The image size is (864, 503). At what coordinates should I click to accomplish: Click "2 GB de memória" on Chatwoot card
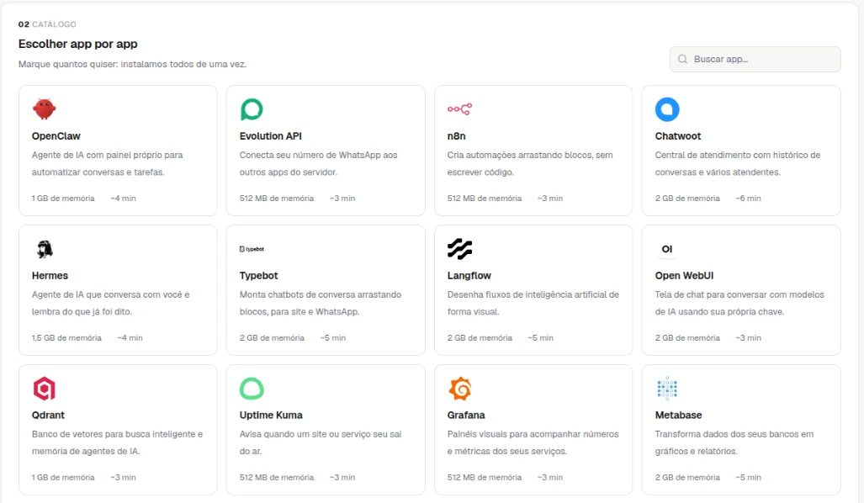tap(687, 199)
